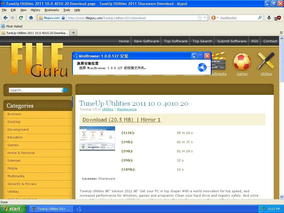Open the DuckDuckGo search engine dropdown

click(215, 18)
